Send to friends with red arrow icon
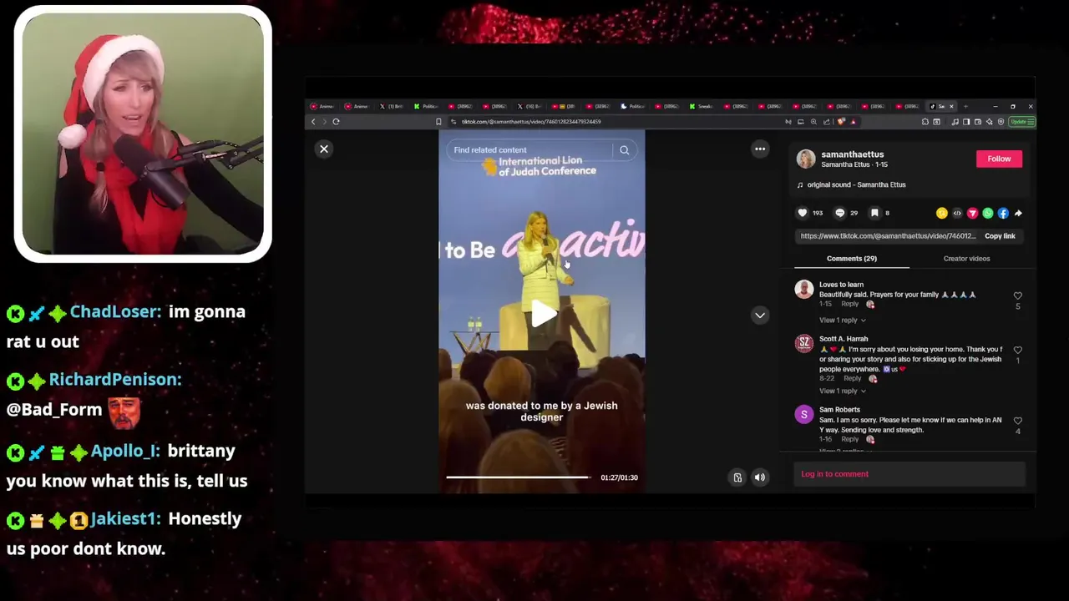 pos(972,213)
